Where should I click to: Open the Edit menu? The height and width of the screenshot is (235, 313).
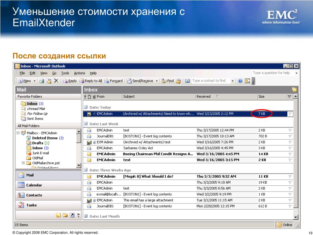coord(32,73)
